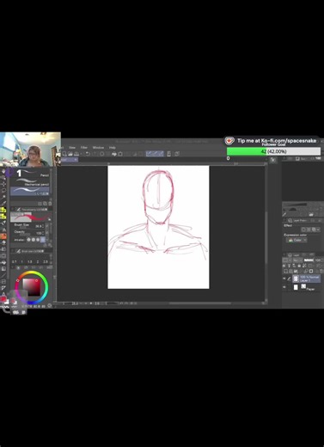324x447 pixels.
Task: Select the orange-highlighted eraser tool icon
Action: tap(3, 236)
